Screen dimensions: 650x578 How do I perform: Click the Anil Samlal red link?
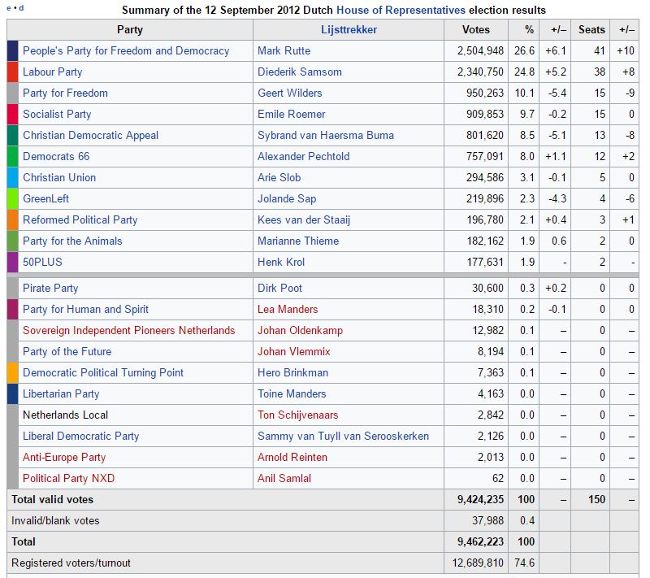[284, 479]
